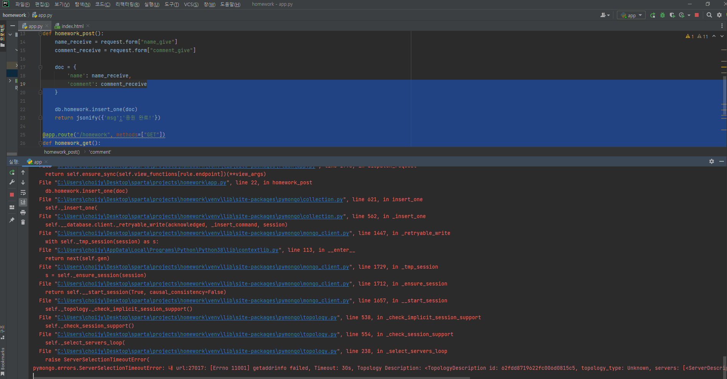Fold closing brace marker at line 20

tap(40, 92)
